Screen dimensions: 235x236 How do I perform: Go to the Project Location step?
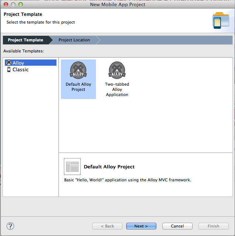(x=74, y=40)
